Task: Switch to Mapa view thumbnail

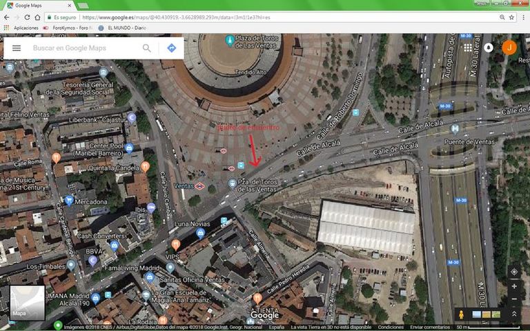Action: point(27,303)
